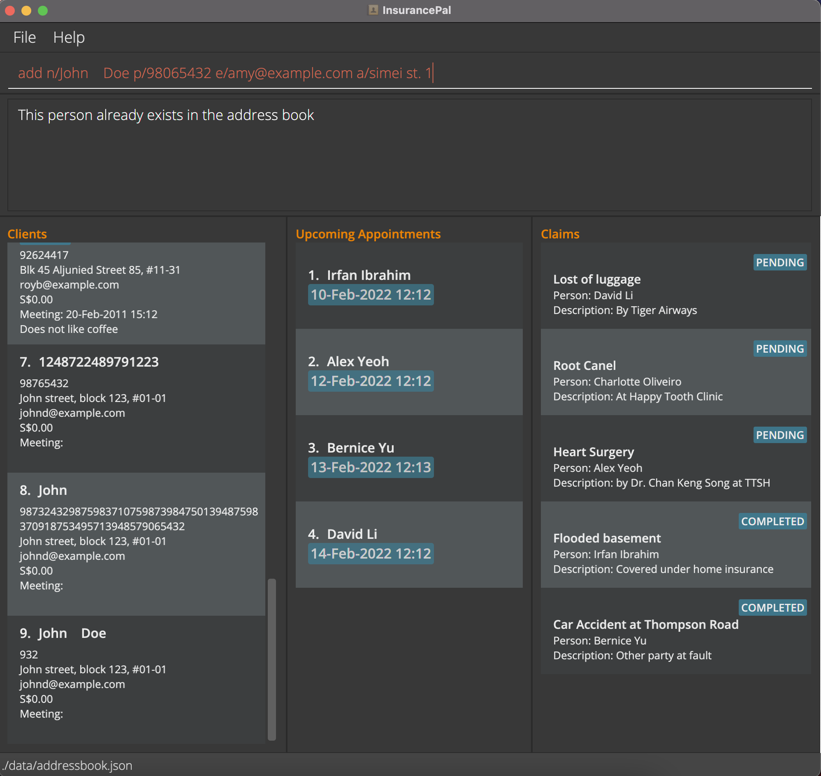
Task: Click PENDING badge on Root Canel claim
Action: click(779, 349)
